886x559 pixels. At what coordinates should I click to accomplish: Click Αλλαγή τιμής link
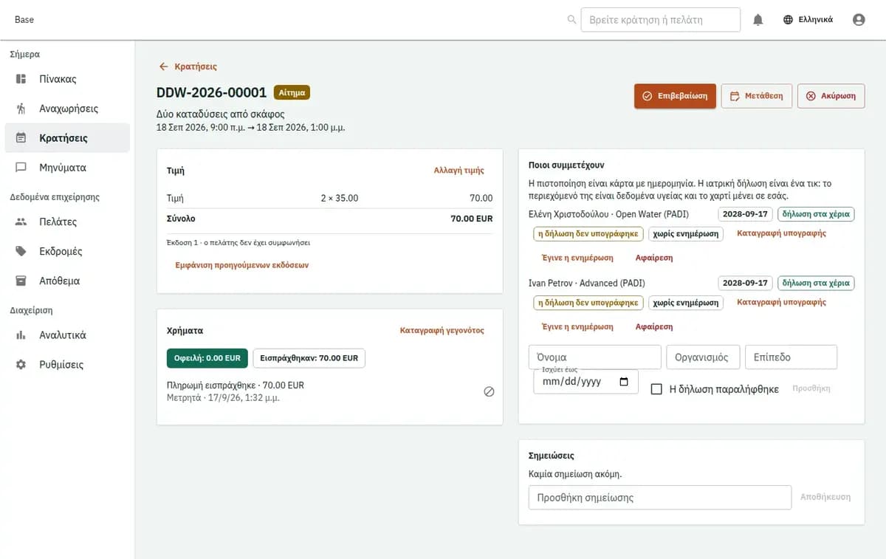459,171
